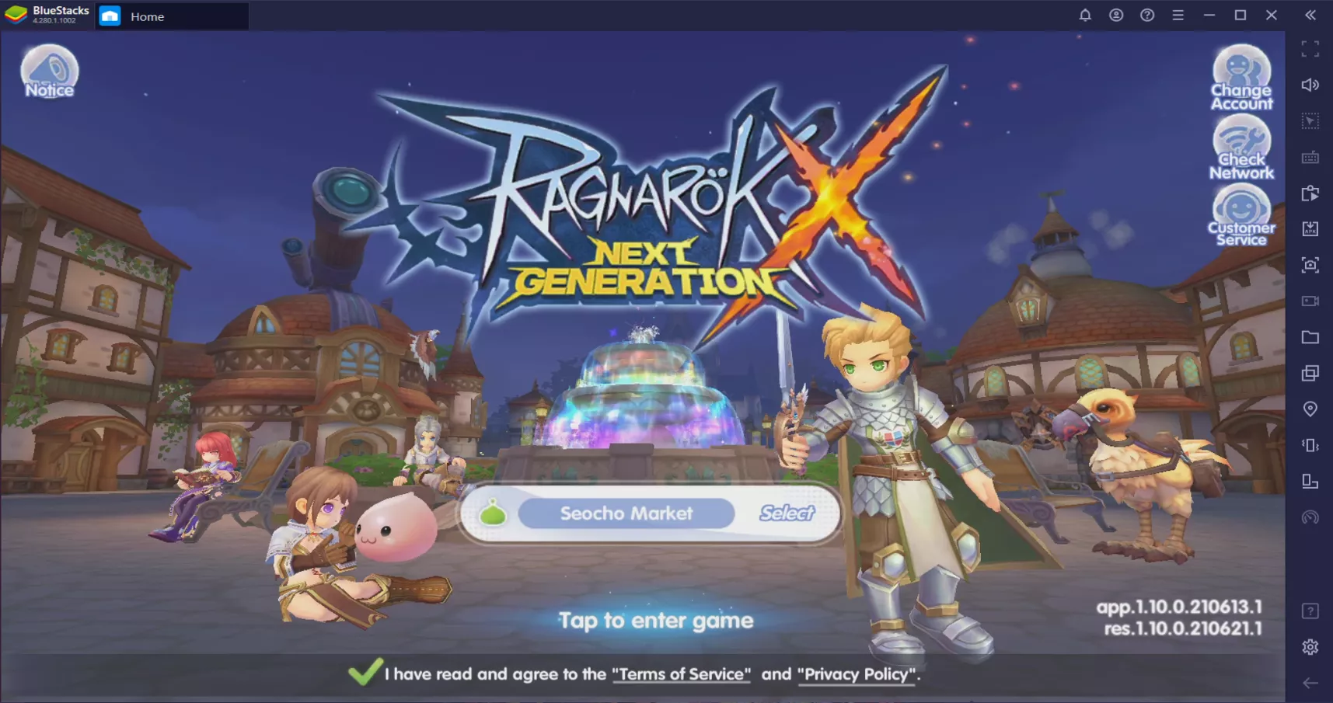Open the BlueStacks screenshot camera icon
Image resolution: width=1333 pixels, height=703 pixels.
1310,265
